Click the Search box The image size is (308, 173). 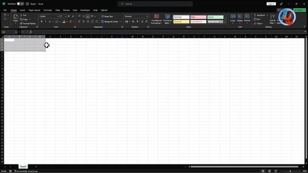pyautogui.click(x=155, y=4)
